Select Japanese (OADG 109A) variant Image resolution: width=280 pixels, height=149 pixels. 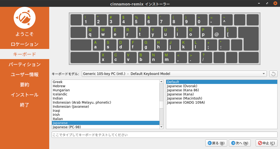[x=221, y=103]
